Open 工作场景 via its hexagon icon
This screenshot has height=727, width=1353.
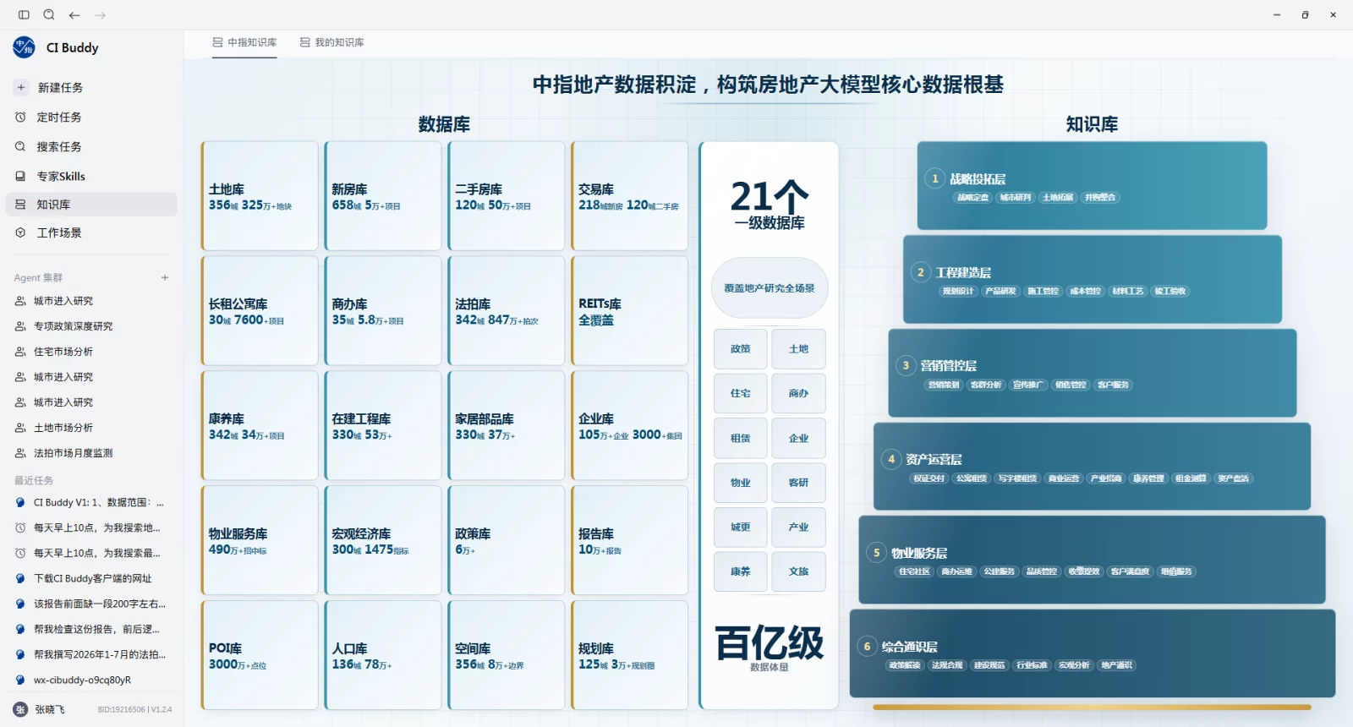(20, 233)
